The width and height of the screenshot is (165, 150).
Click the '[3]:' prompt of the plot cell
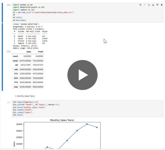(x=9, y=102)
